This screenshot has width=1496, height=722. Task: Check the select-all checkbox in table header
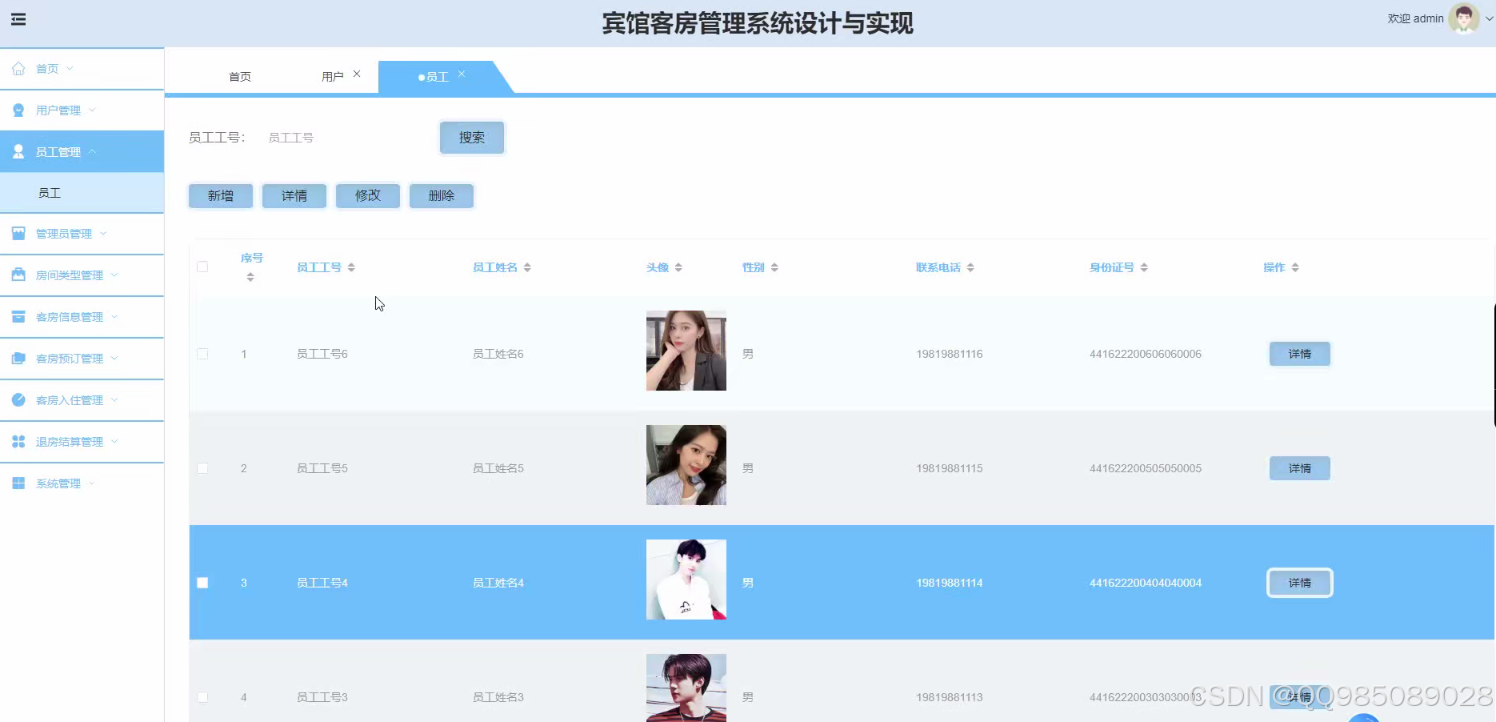(x=202, y=267)
